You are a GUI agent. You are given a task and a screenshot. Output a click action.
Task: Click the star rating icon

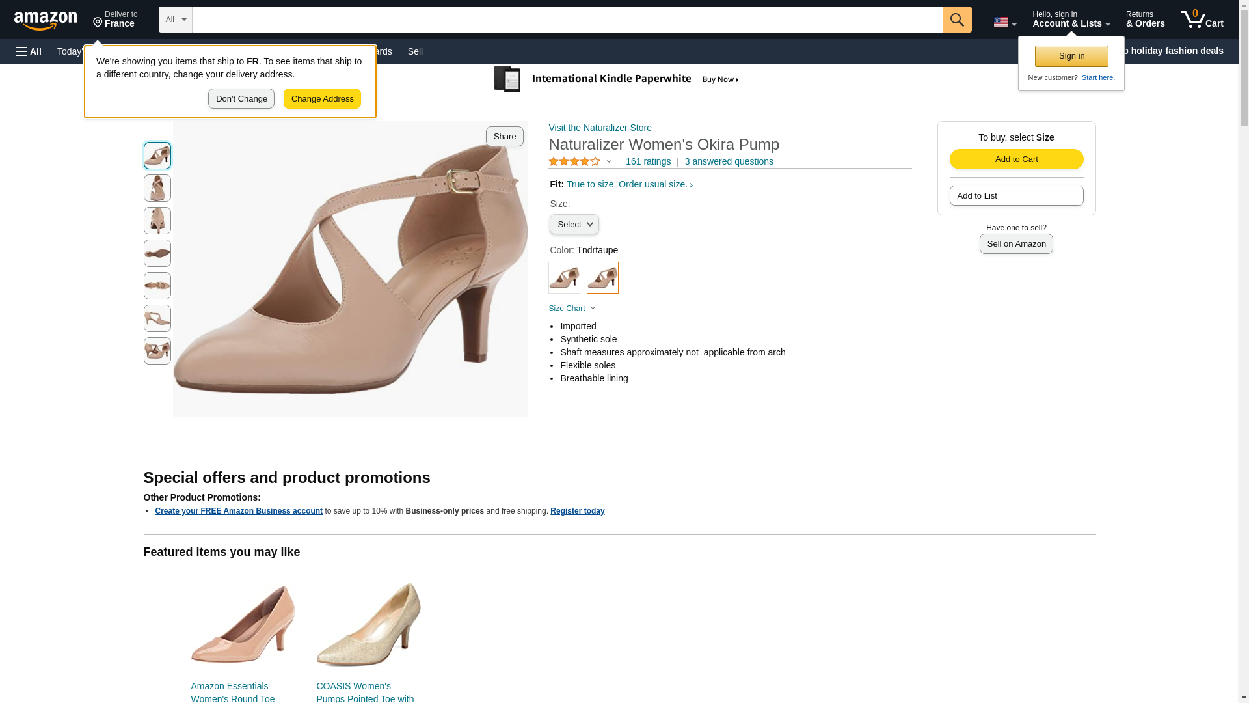click(574, 161)
